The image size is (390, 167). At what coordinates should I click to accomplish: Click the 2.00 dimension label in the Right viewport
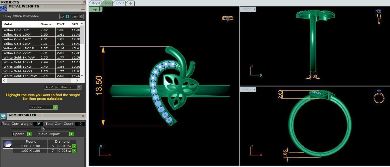pyautogui.click(x=313, y=77)
